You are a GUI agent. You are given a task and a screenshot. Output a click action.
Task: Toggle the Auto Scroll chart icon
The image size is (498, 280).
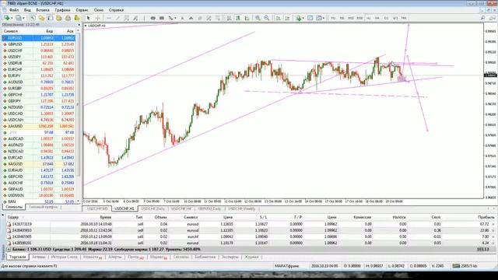[279, 18]
